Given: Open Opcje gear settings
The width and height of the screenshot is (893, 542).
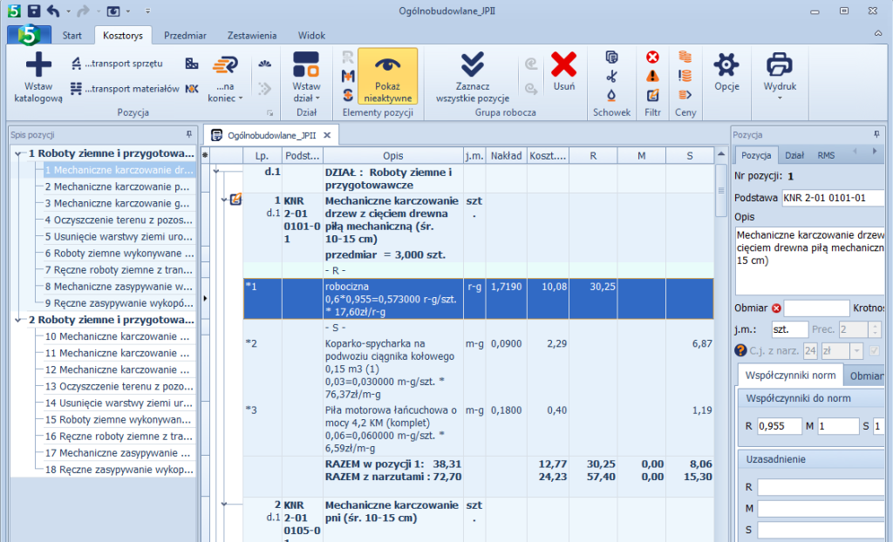Looking at the screenshot, I should point(726,66).
